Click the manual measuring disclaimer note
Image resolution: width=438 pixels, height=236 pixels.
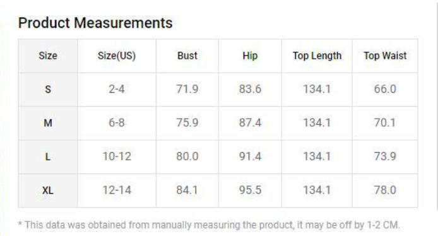(x=209, y=225)
